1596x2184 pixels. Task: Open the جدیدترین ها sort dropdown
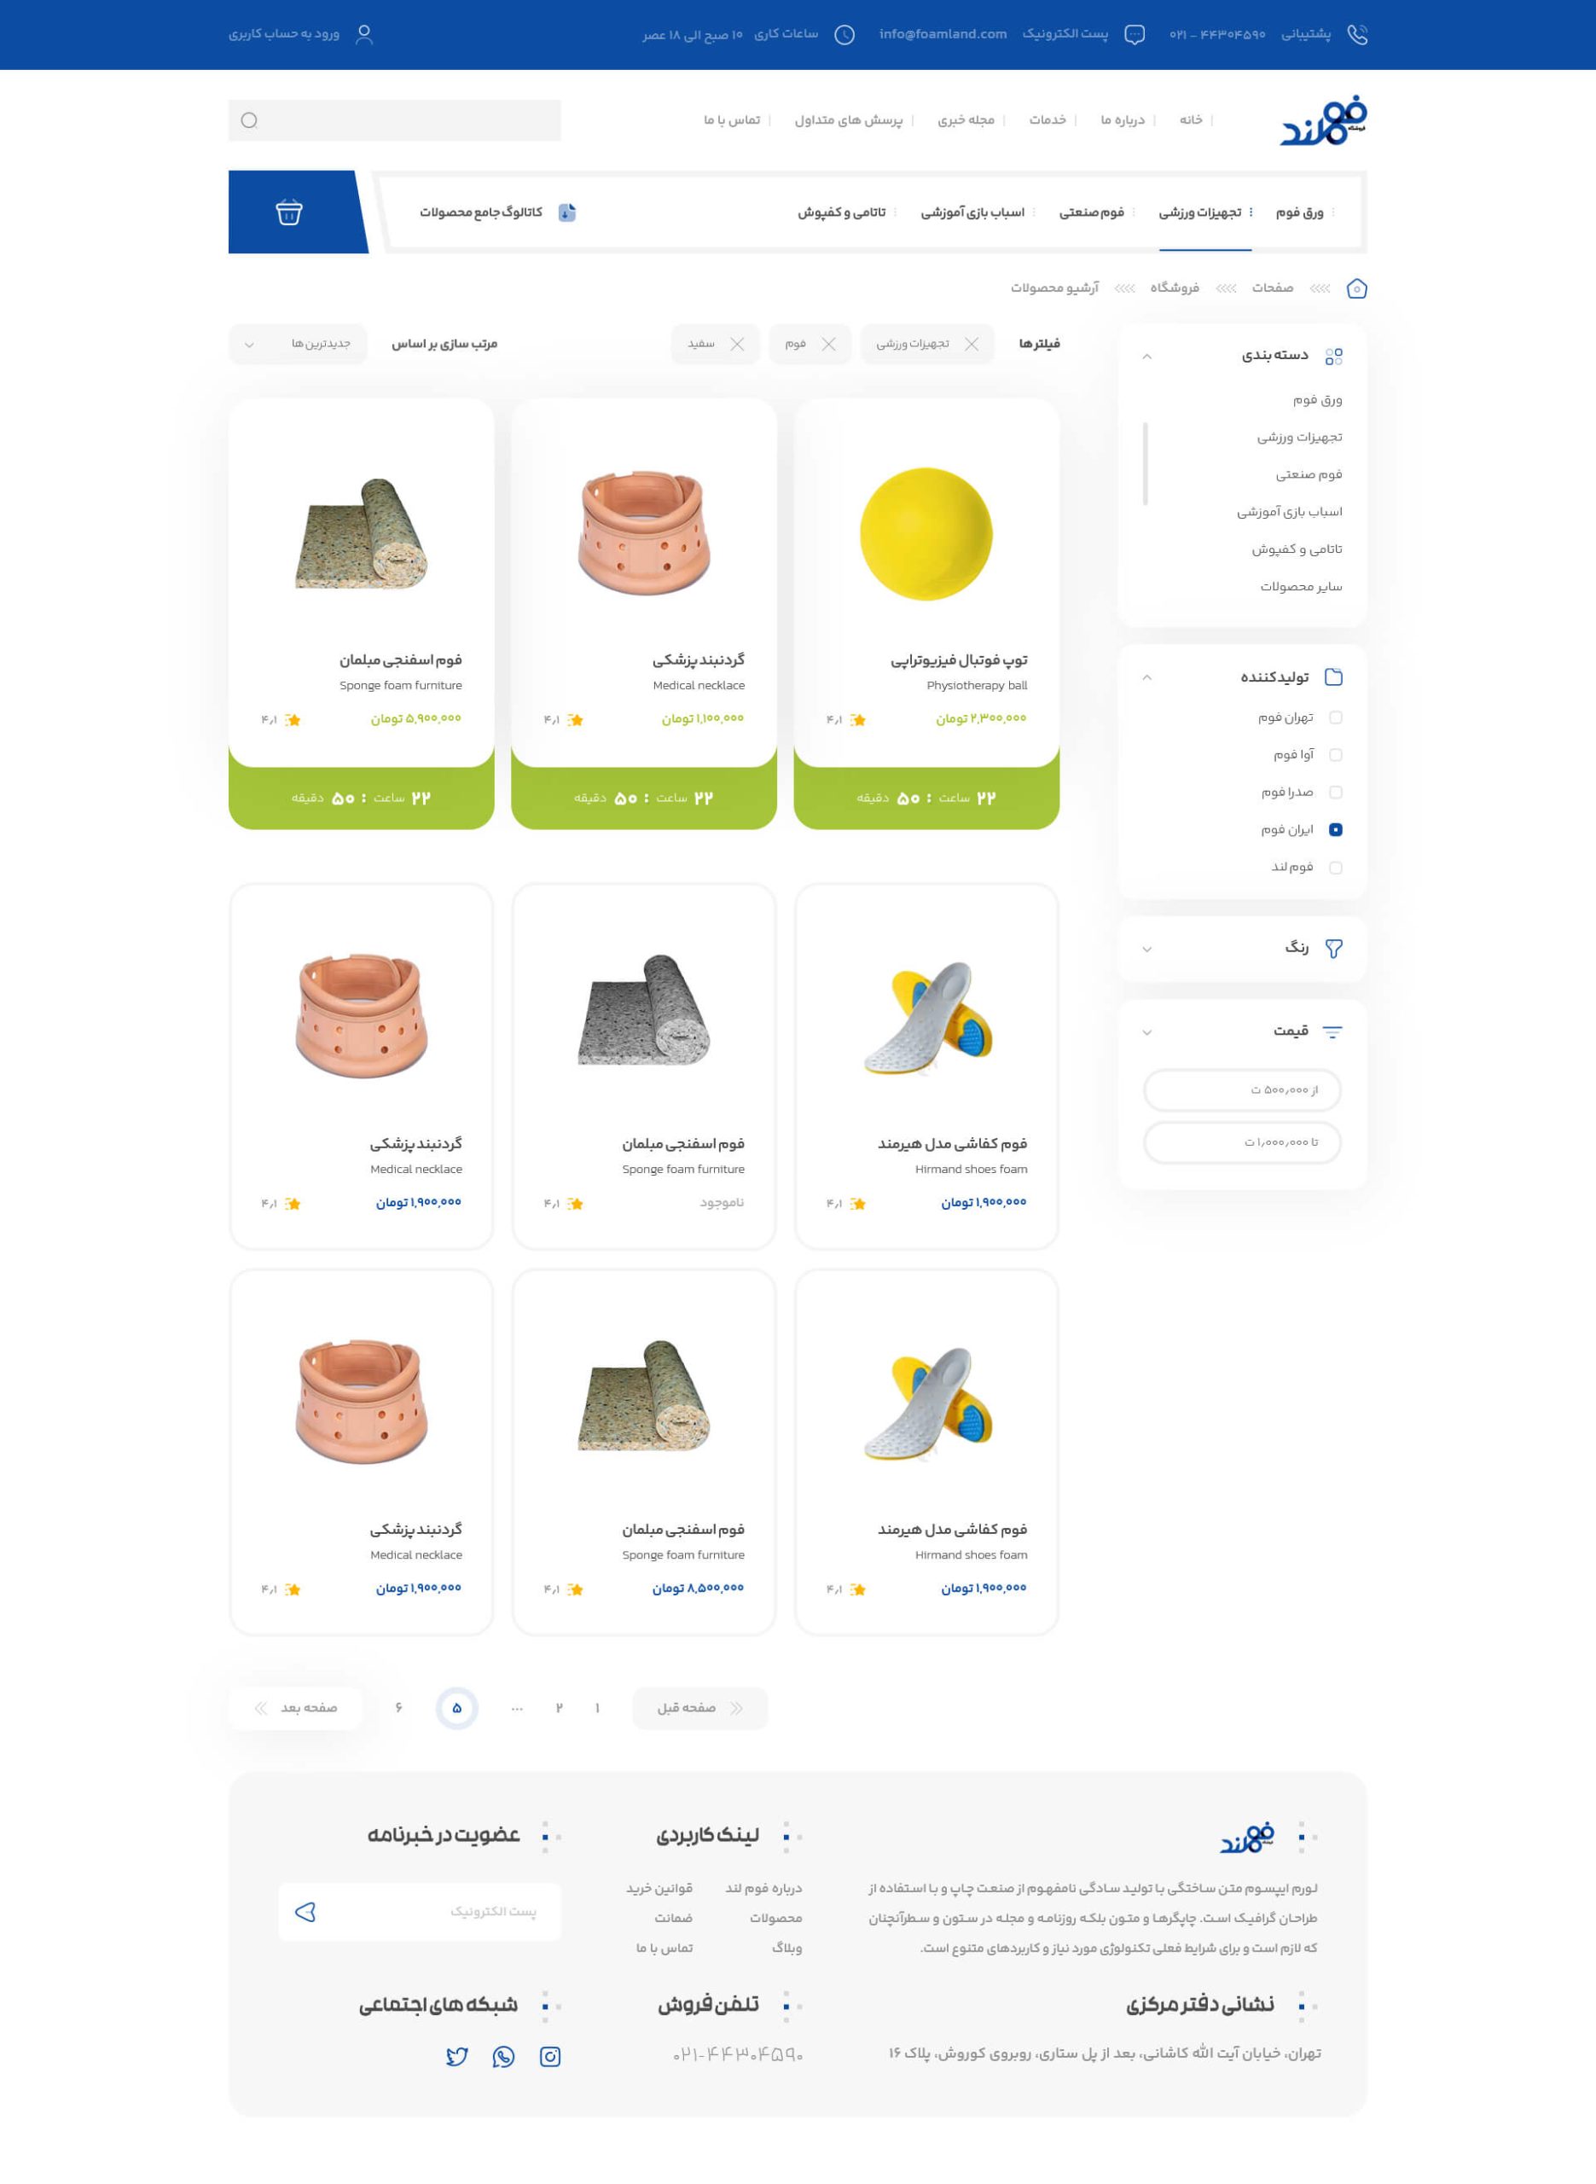[298, 344]
